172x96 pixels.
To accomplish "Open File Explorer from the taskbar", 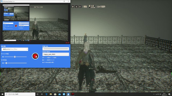I will (51, 94).
